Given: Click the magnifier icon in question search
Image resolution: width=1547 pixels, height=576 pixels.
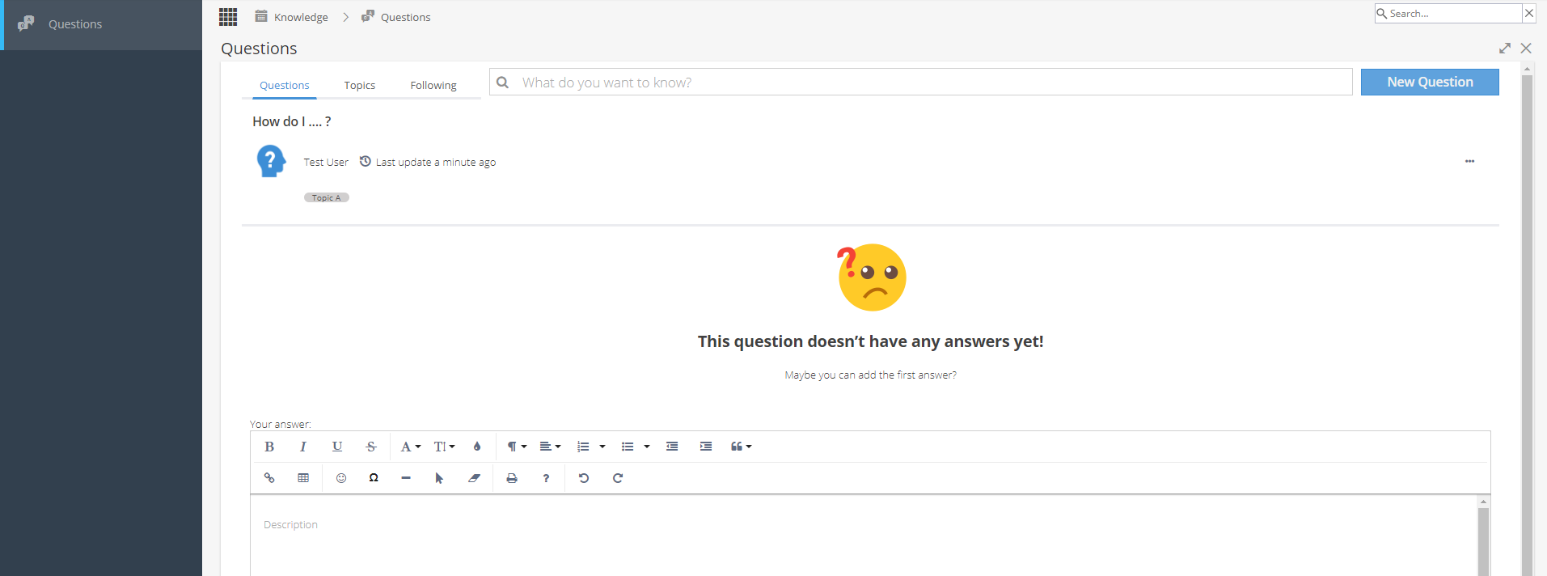Looking at the screenshot, I should 502,83.
